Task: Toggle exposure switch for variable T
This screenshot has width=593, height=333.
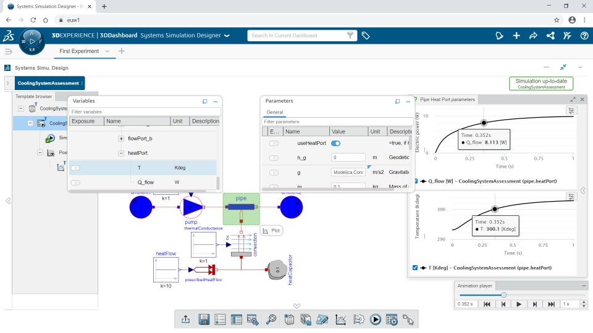Action: point(75,168)
